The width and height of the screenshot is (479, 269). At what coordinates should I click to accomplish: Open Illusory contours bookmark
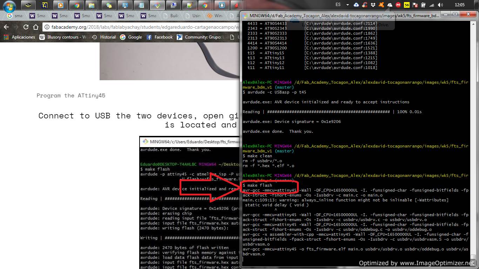click(x=63, y=37)
